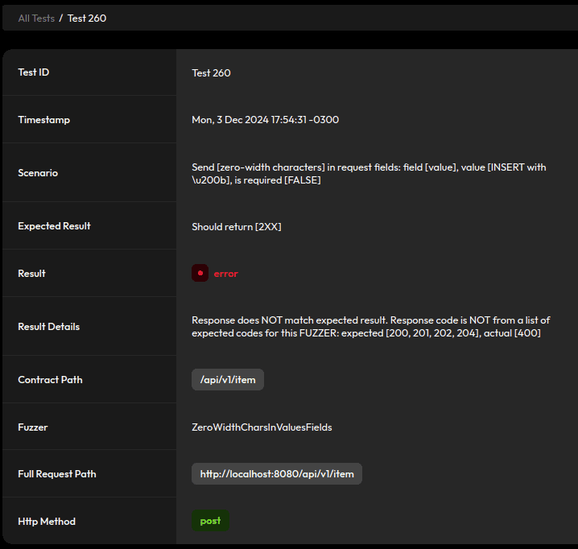Click the Test ID row label
This screenshot has width=578, height=549.
pyautogui.click(x=34, y=72)
